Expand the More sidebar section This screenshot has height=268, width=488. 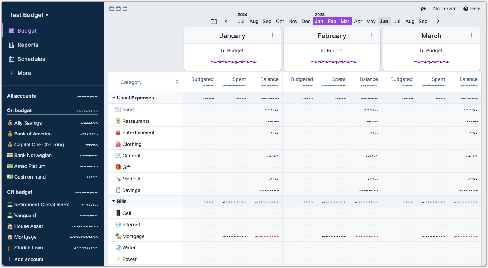coord(24,73)
